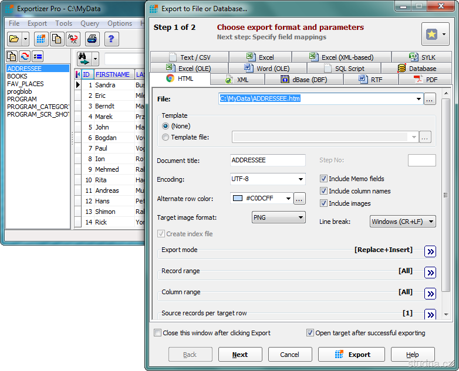Enable Close this window after clicking Export

157,333
